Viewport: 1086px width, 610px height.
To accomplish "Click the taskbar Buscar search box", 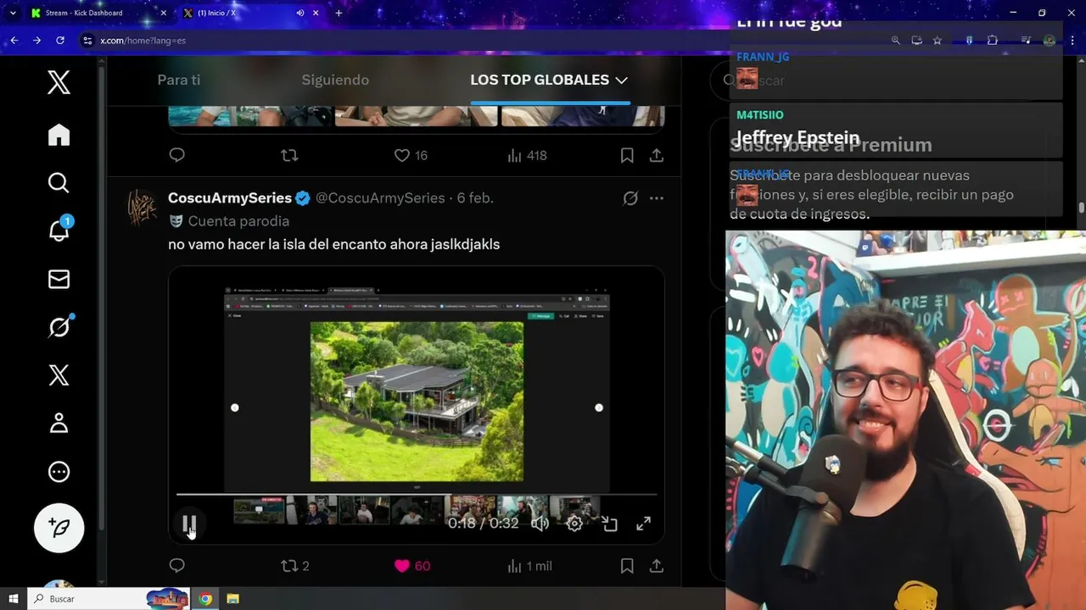I will point(109,598).
